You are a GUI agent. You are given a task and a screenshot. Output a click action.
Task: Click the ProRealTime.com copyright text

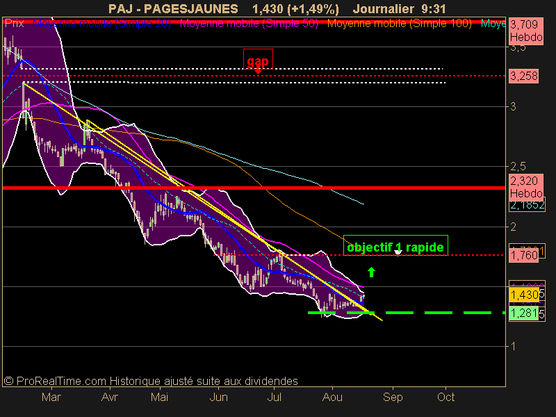point(151,381)
